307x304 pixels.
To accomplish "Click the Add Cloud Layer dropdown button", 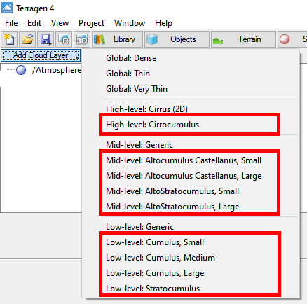I will (41, 55).
